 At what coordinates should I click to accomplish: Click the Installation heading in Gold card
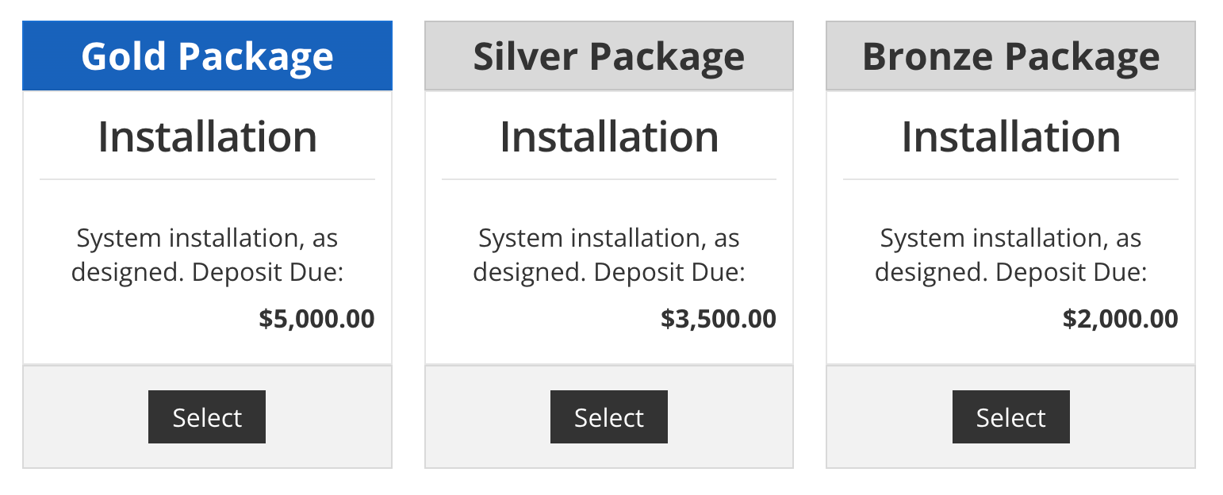pyautogui.click(x=207, y=136)
